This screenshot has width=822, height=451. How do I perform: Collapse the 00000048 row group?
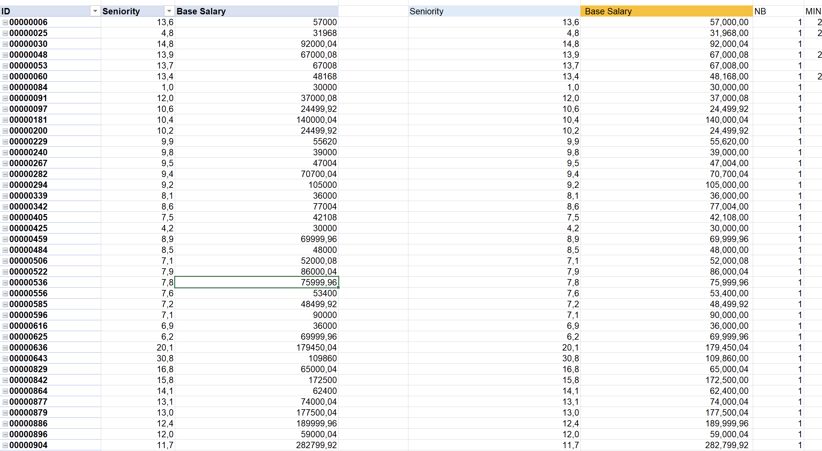(x=5, y=55)
